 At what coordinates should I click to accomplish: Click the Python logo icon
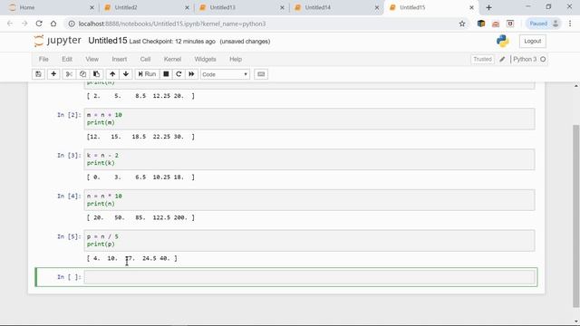(503, 41)
